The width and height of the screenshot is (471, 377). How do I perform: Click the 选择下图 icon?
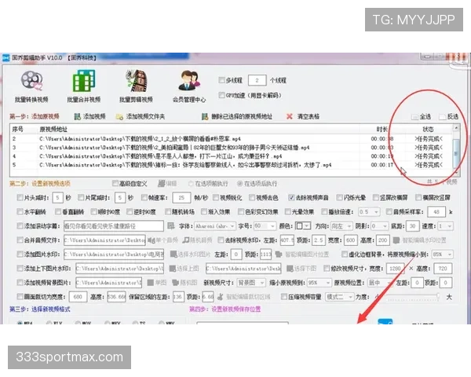click(x=290, y=268)
